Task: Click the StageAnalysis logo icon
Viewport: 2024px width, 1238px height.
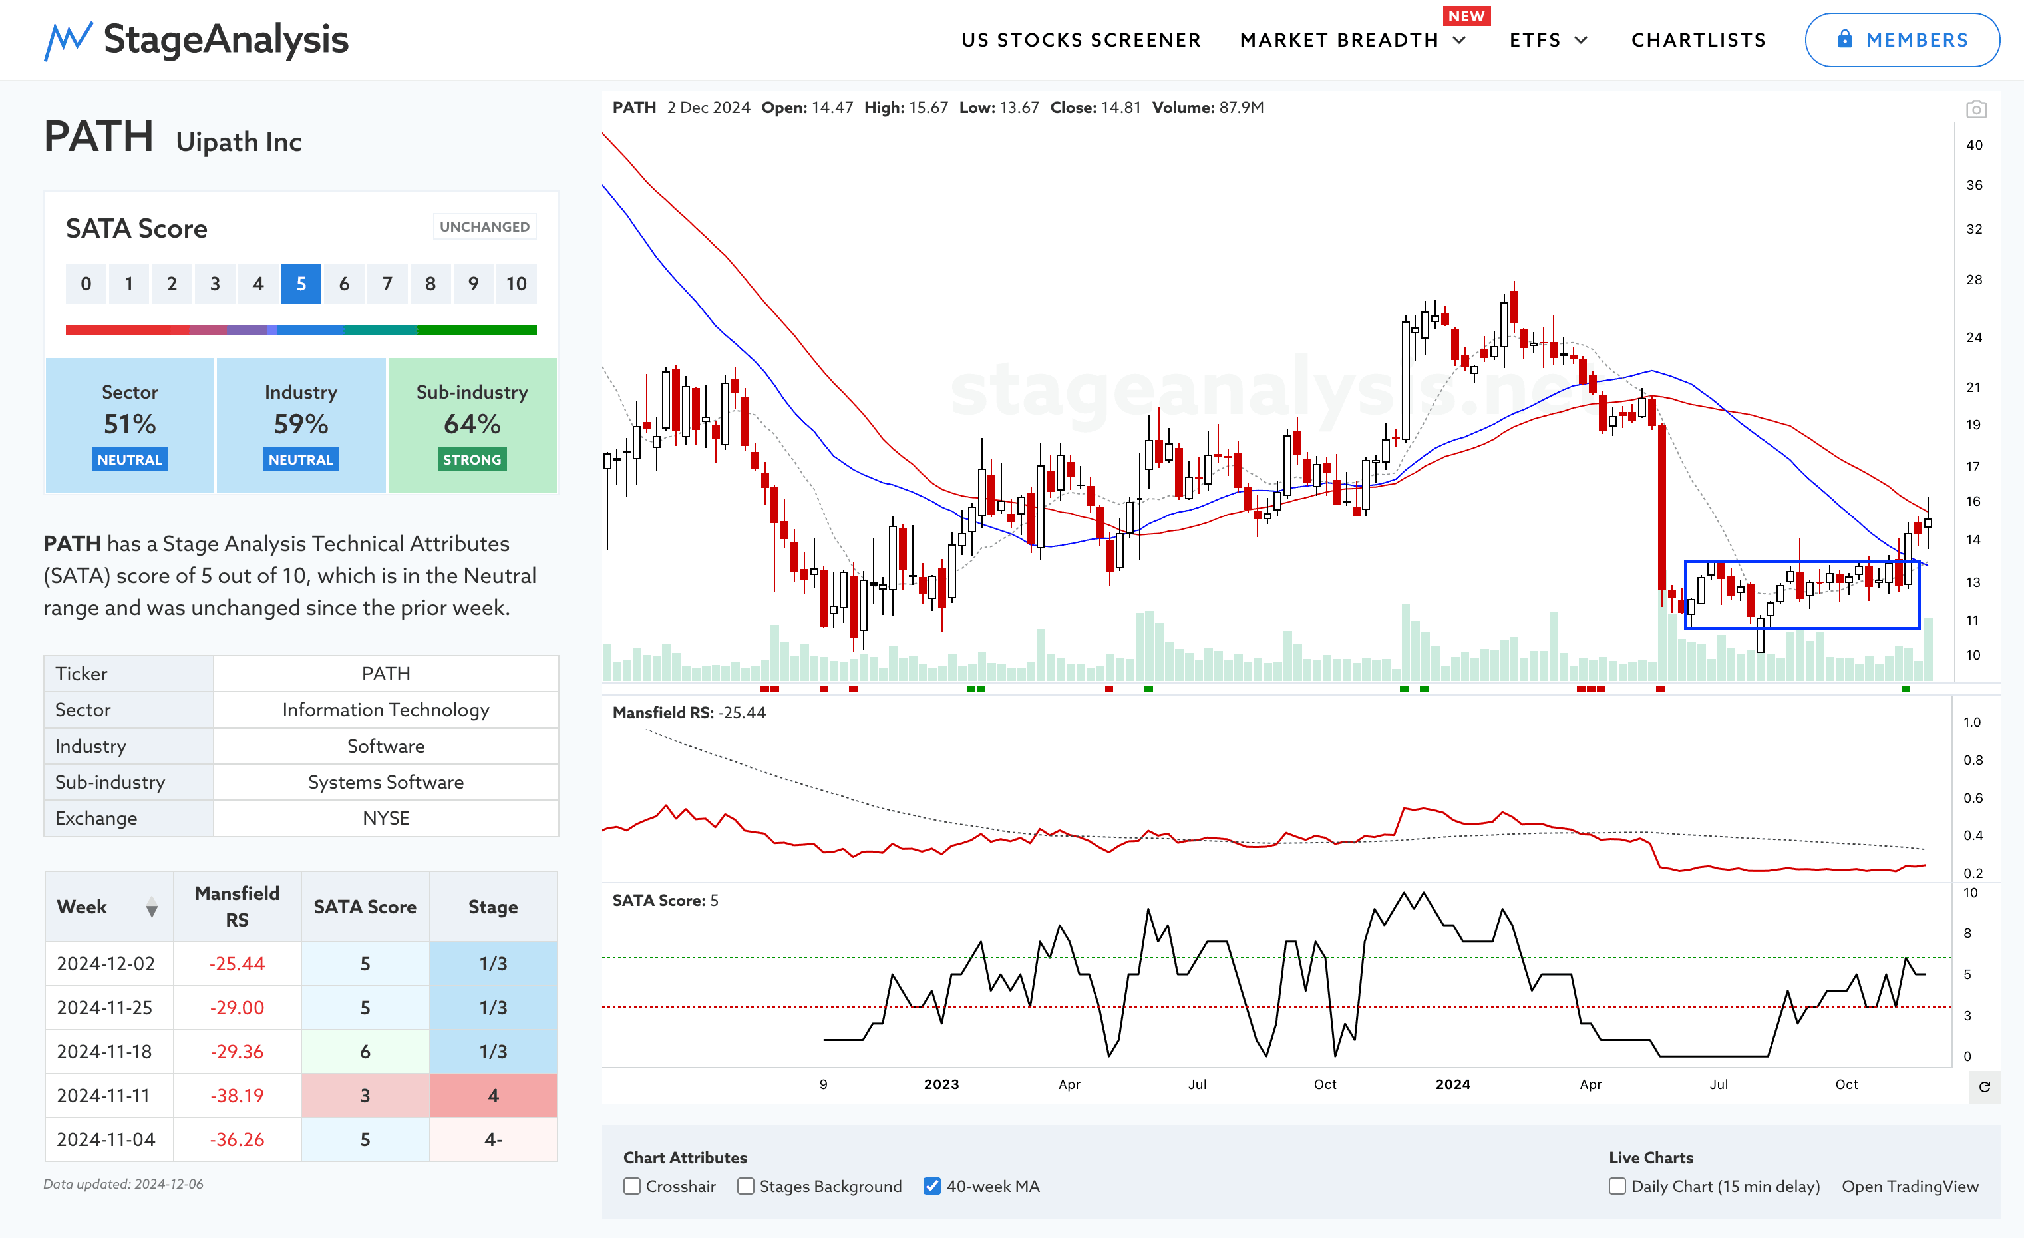Action: (x=68, y=40)
